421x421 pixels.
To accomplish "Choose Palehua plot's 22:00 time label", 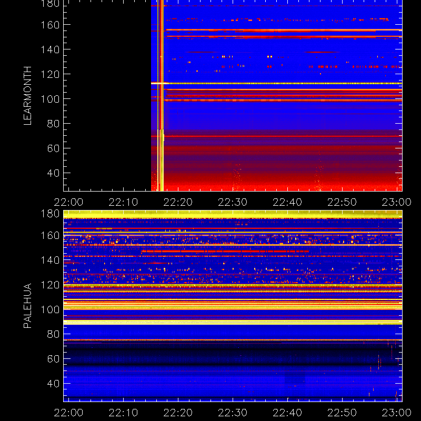I will point(68,413).
